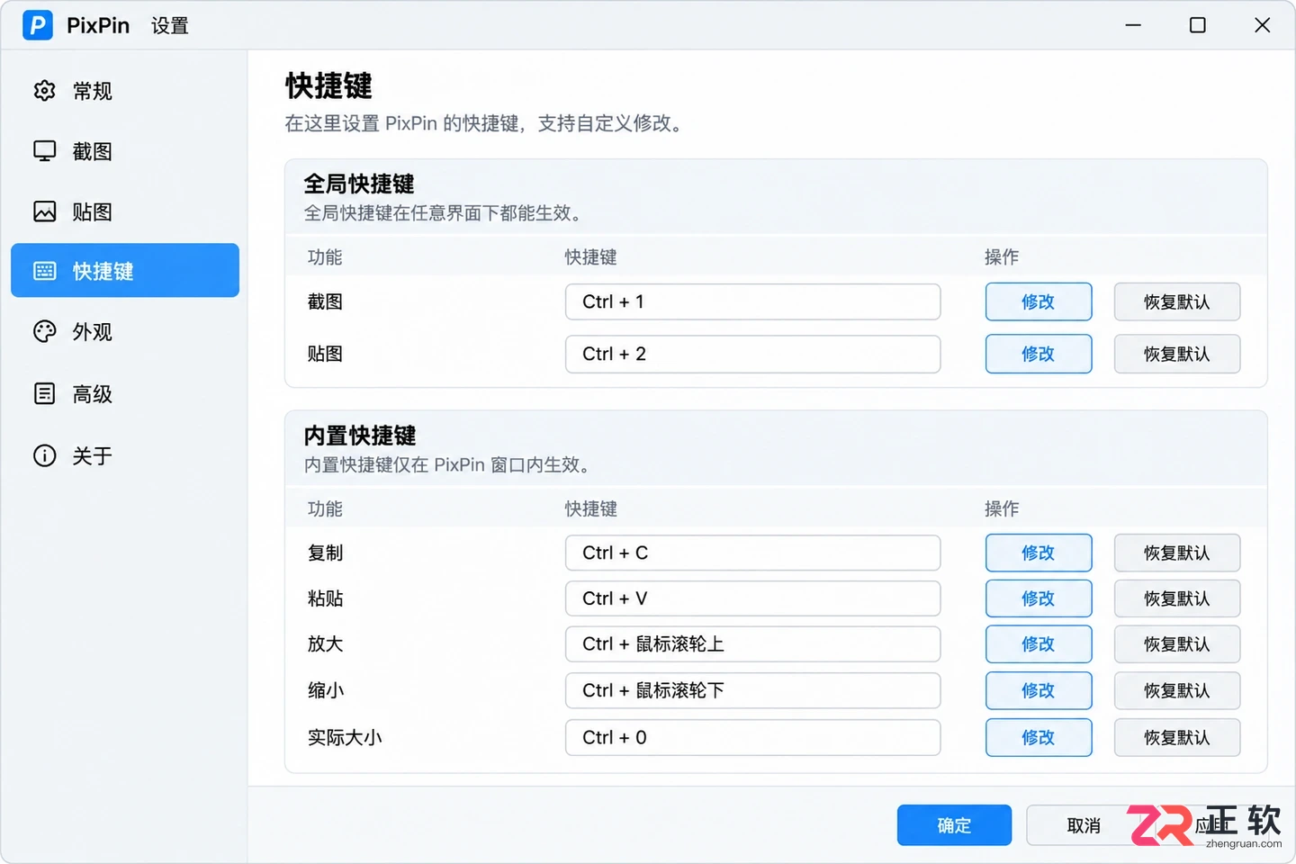Restore default for 复制 shortcut
Viewport: 1296px width, 864px height.
[1177, 553]
